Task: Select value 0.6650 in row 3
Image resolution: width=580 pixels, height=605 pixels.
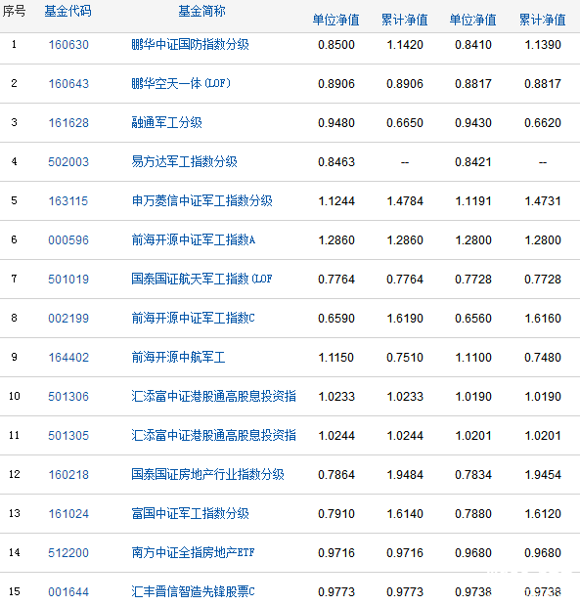Action: 405,123
